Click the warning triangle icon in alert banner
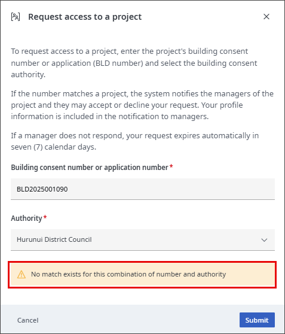Screen dimensions: 285x334 coord(22,274)
